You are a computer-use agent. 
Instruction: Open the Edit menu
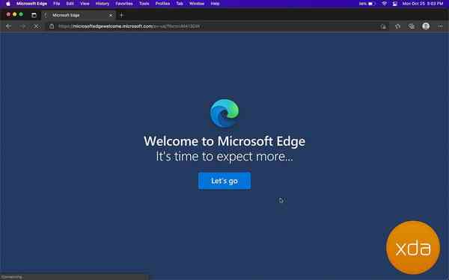click(70, 4)
